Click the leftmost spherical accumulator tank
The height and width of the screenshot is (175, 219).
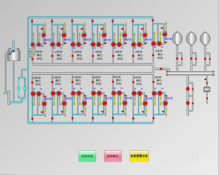[178, 37]
